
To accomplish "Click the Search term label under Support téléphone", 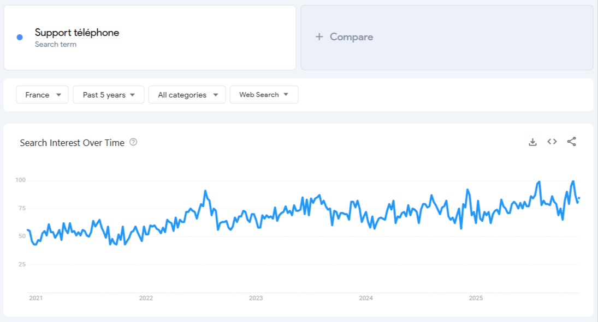I will tap(56, 44).
